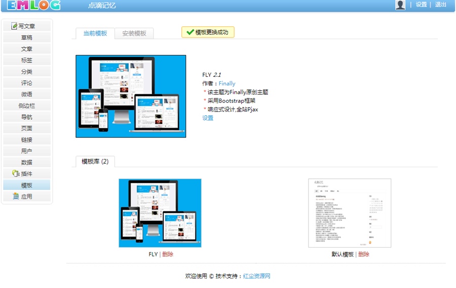
Task: Go to 文章 articles menu
Action: [x=27, y=49]
